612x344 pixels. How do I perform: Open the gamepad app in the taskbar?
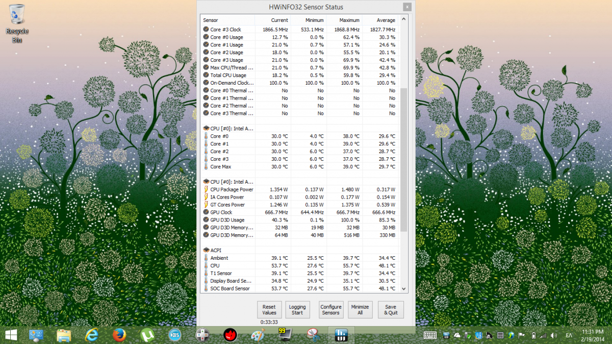(x=202, y=335)
